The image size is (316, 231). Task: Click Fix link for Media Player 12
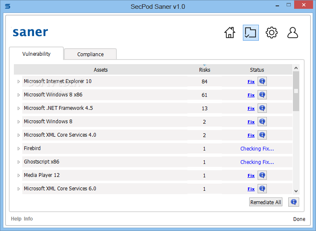(x=251, y=176)
